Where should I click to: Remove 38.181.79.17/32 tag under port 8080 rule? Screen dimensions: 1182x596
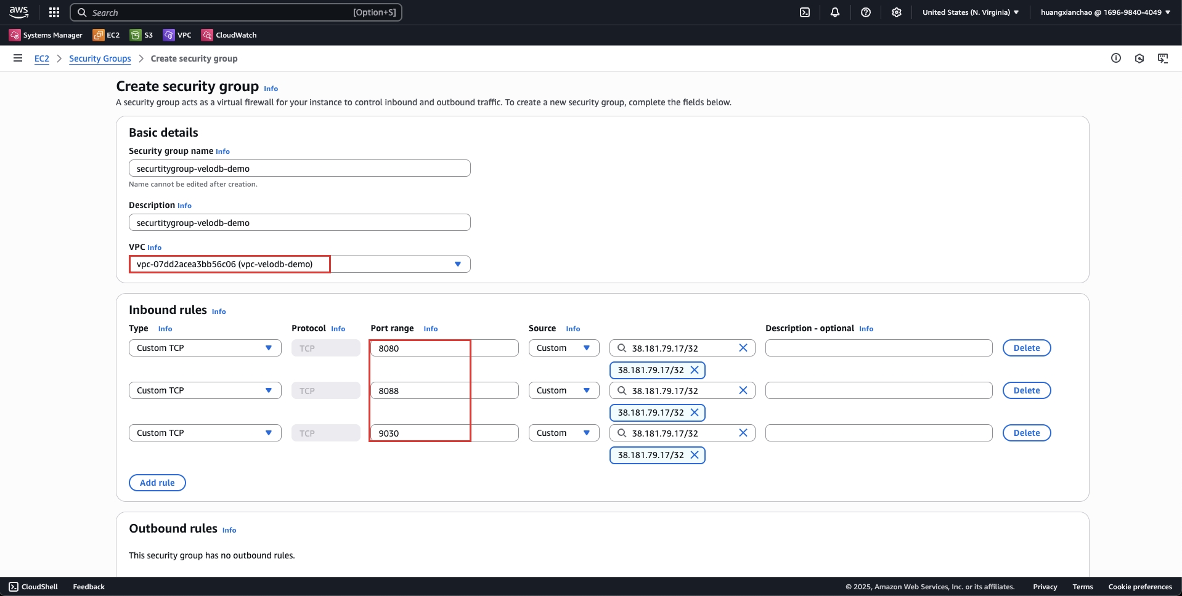tap(695, 370)
